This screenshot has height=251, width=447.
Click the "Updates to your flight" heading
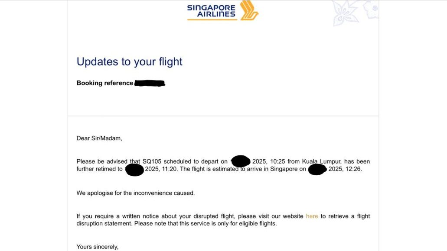pyautogui.click(x=130, y=61)
